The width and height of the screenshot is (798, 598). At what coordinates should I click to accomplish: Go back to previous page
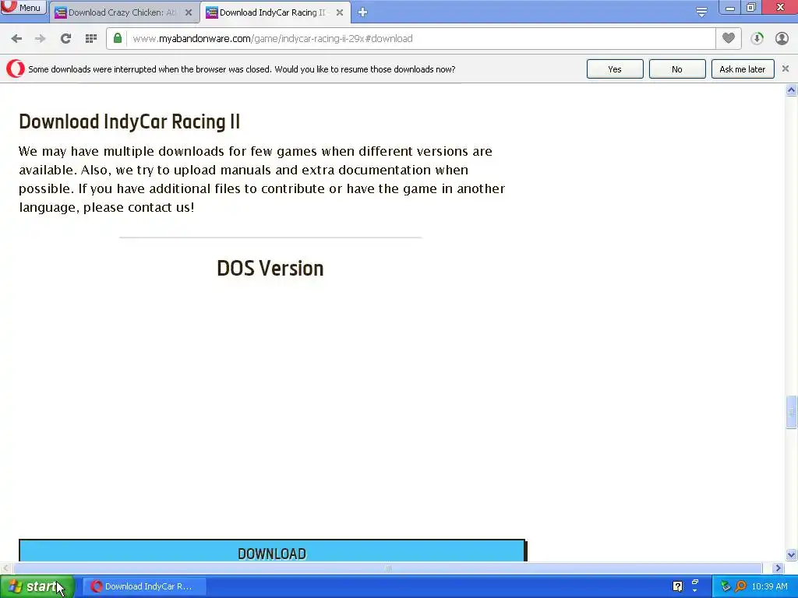click(x=16, y=39)
